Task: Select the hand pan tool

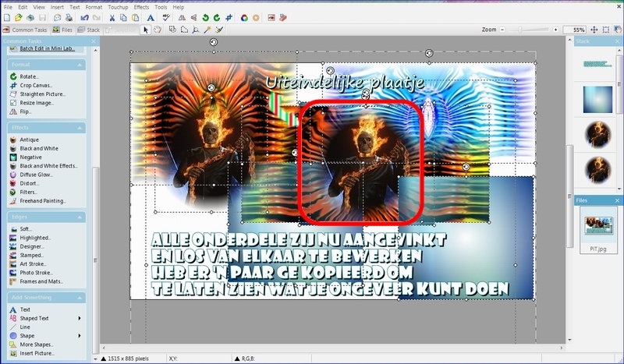Action: 157,30
